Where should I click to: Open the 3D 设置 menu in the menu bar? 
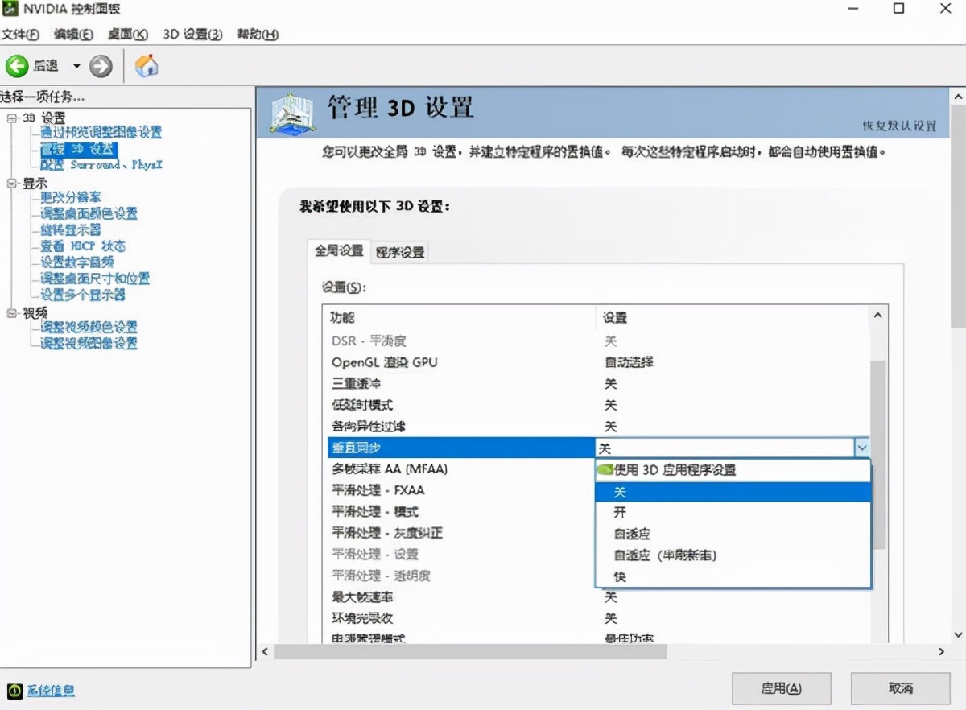tap(192, 35)
